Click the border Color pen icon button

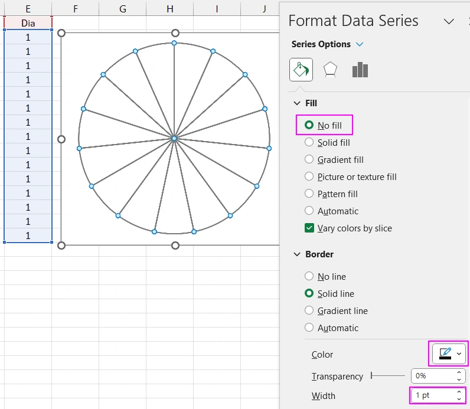(445, 354)
